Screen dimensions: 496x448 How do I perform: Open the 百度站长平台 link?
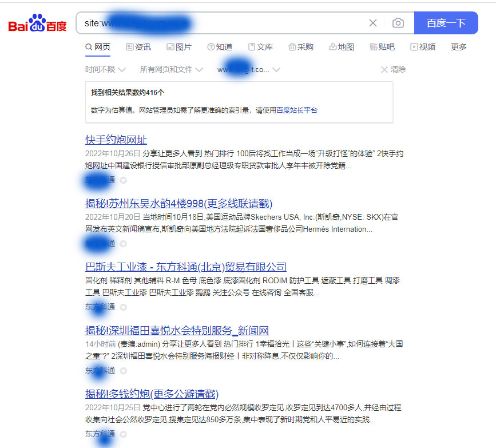click(297, 110)
